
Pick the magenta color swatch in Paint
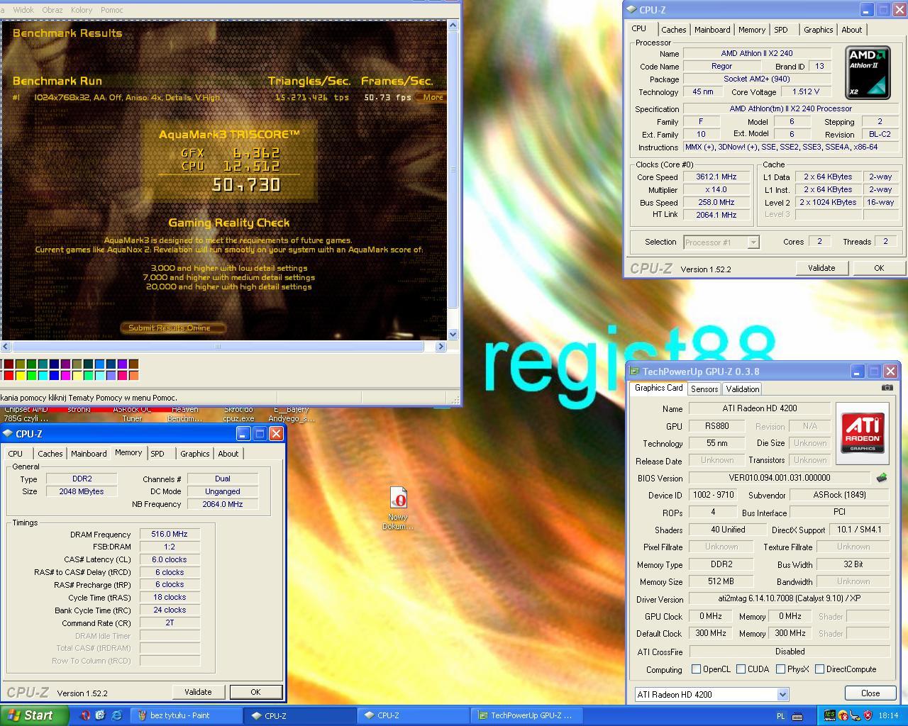click(x=65, y=375)
